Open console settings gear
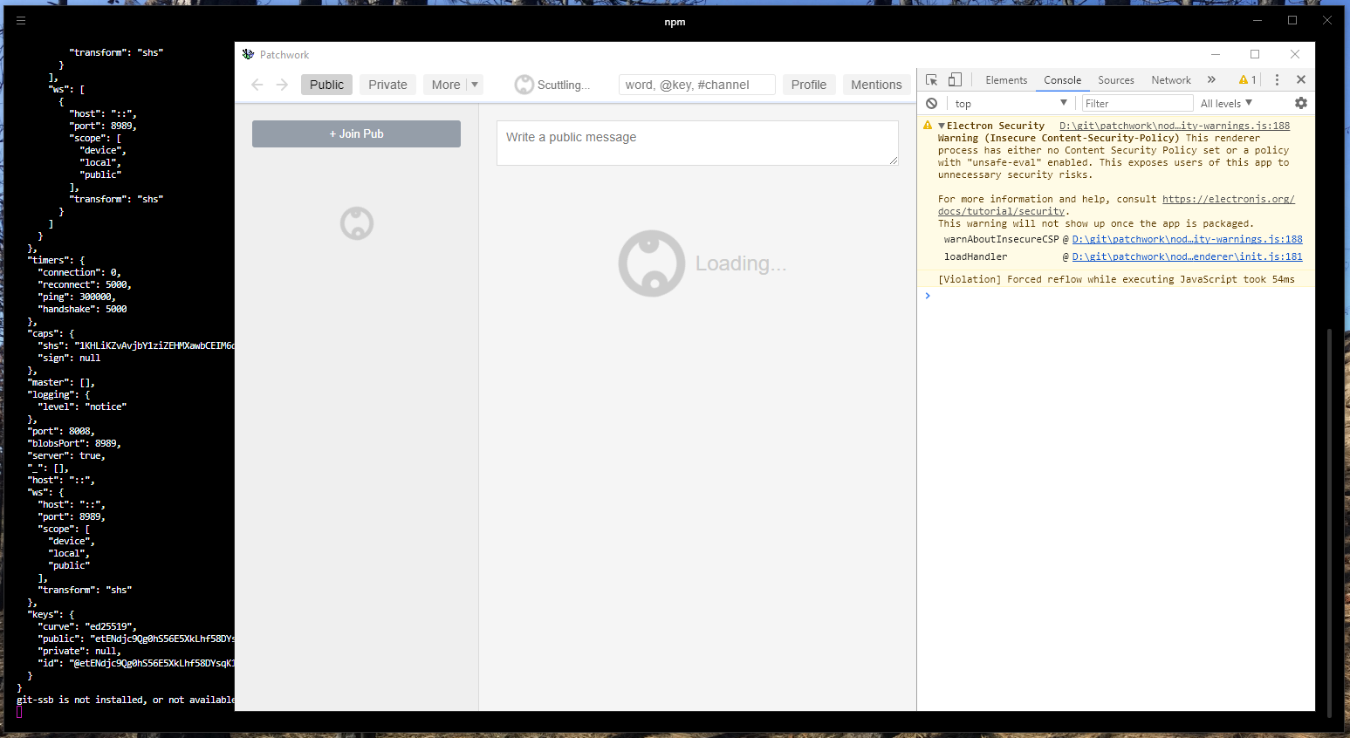1350x738 pixels. 1301,103
